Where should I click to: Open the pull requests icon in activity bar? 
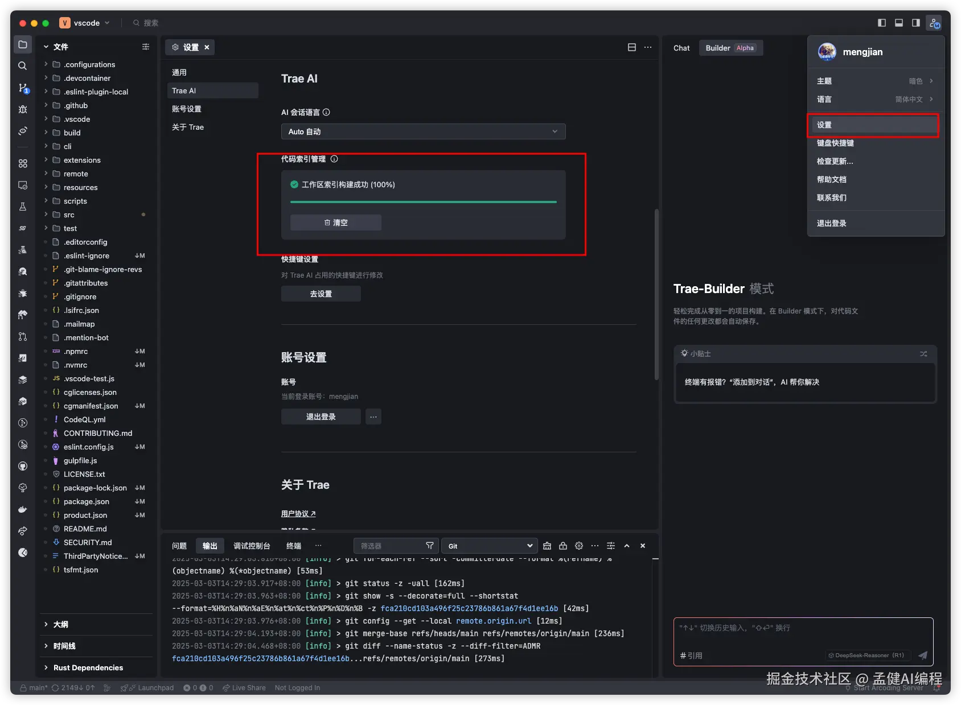23,336
